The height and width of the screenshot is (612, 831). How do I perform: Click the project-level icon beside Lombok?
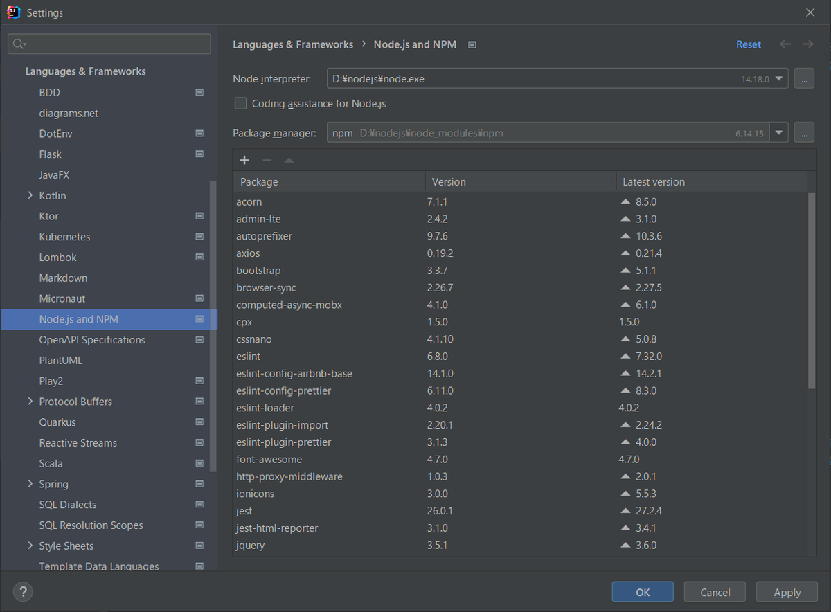point(199,258)
